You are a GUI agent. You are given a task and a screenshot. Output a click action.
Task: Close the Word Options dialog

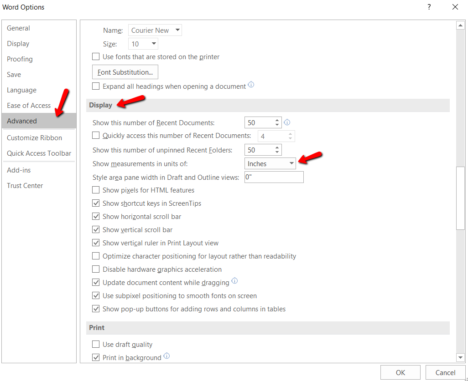(455, 7)
